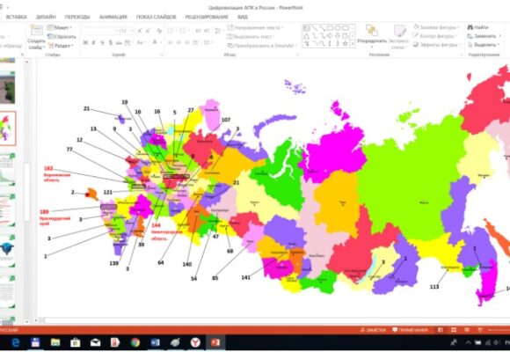The height and width of the screenshot is (352, 510).
Task: Toggle italic (К) formatting
Action: 94,42
